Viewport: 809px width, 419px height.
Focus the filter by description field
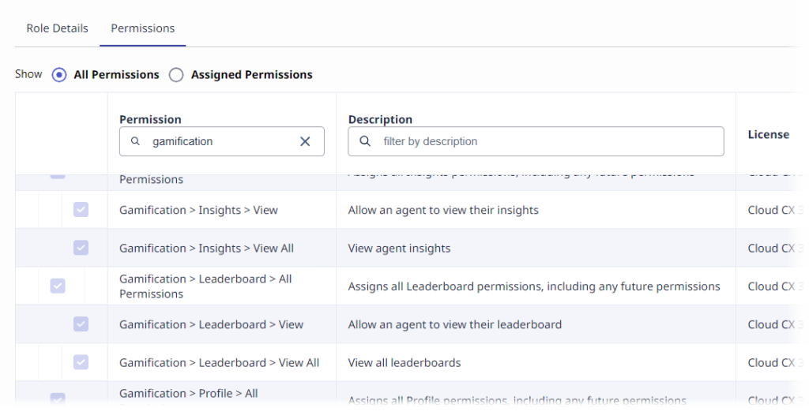tap(536, 141)
